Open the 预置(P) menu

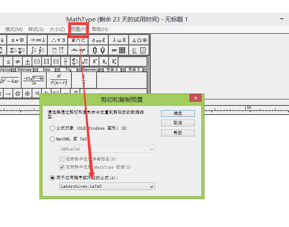79,29
